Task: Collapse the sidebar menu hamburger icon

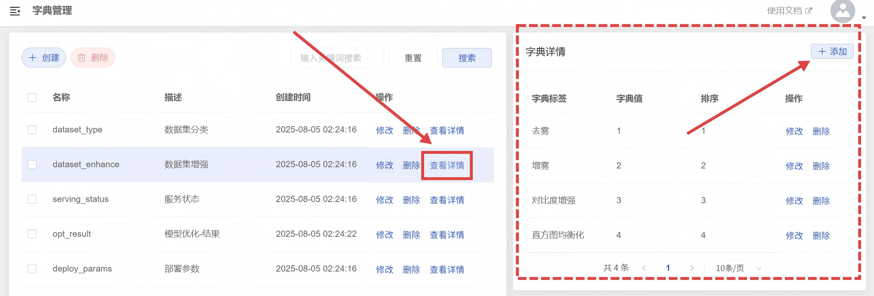Action: coord(15,11)
